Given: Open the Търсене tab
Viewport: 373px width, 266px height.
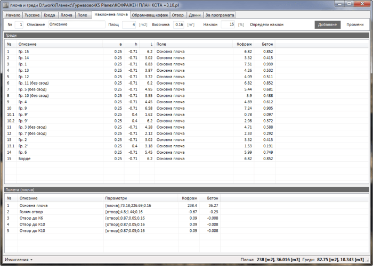Looking at the screenshot, I should 32,15.
